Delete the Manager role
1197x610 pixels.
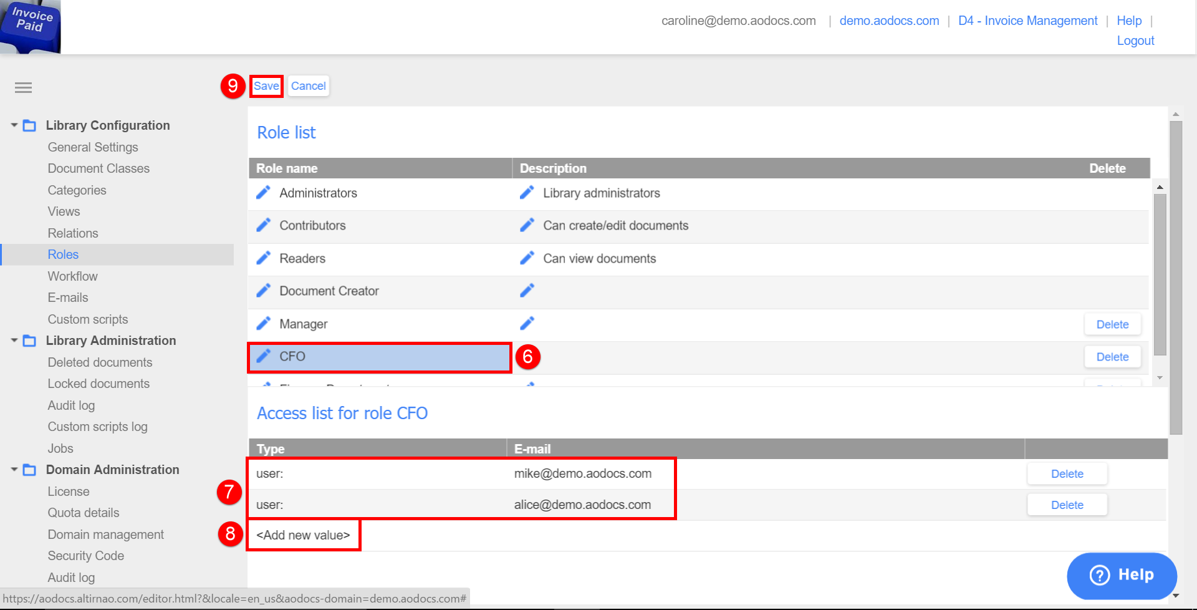(x=1112, y=324)
